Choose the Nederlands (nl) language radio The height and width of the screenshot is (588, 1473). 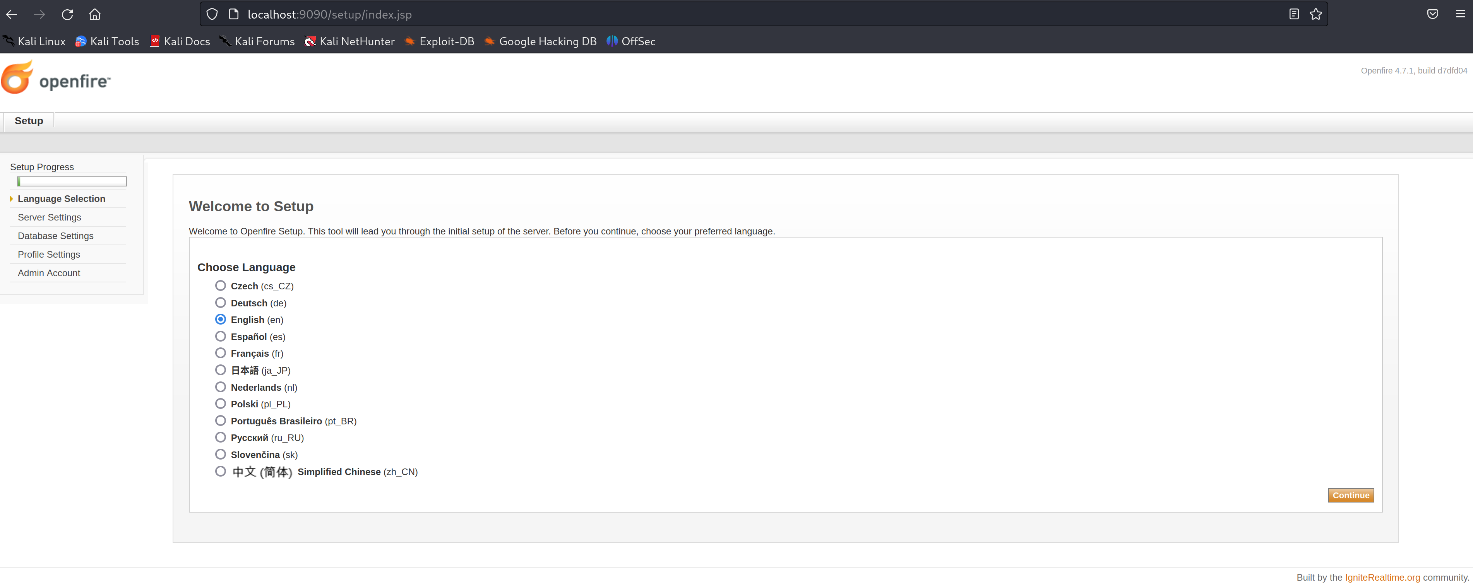tap(221, 387)
